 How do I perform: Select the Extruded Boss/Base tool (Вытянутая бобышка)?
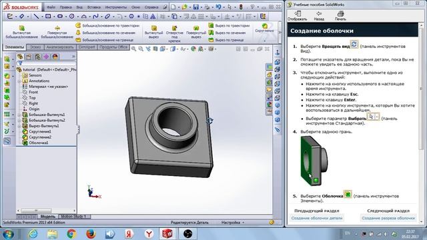pyautogui.click(x=21, y=32)
